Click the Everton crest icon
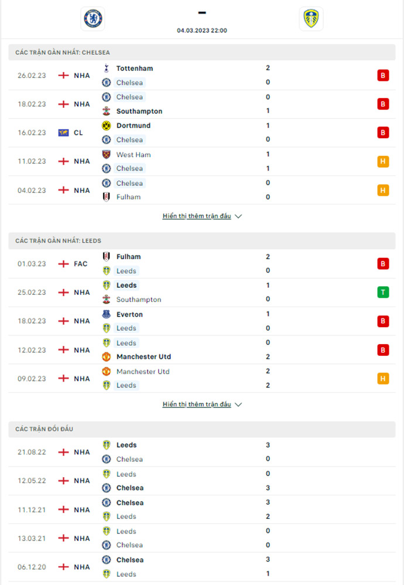This screenshot has width=404, height=585. [106, 314]
